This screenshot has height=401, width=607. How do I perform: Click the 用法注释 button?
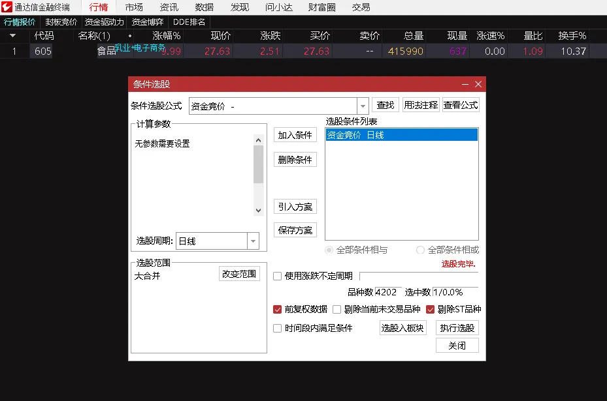click(421, 105)
